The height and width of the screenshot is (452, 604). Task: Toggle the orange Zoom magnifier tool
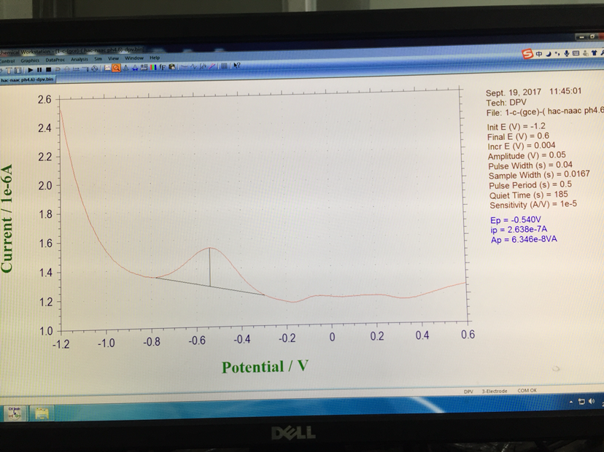tap(116, 68)
